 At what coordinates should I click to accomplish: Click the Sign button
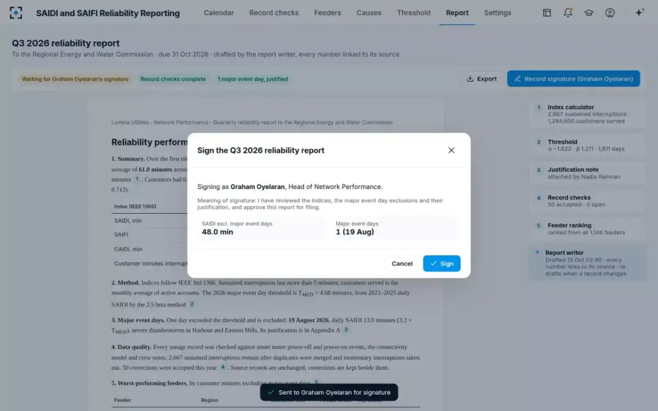(x=442, y=264)
